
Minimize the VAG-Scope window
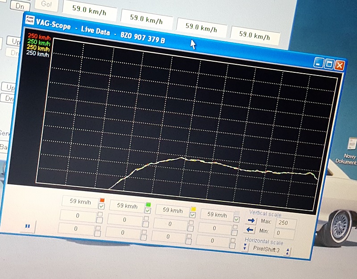(318, 62)
